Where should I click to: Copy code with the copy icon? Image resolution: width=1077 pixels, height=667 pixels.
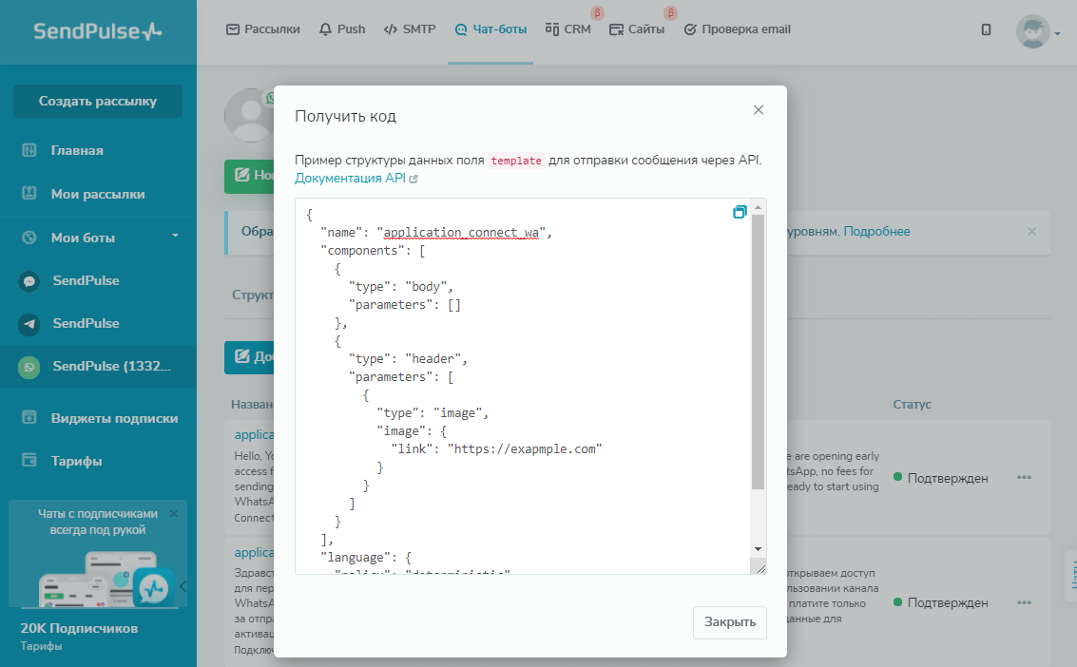(740, 212)
